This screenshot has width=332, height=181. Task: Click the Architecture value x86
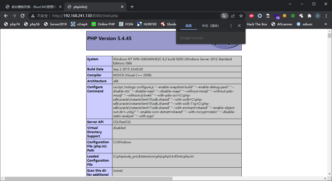click(x=116, y=81)
